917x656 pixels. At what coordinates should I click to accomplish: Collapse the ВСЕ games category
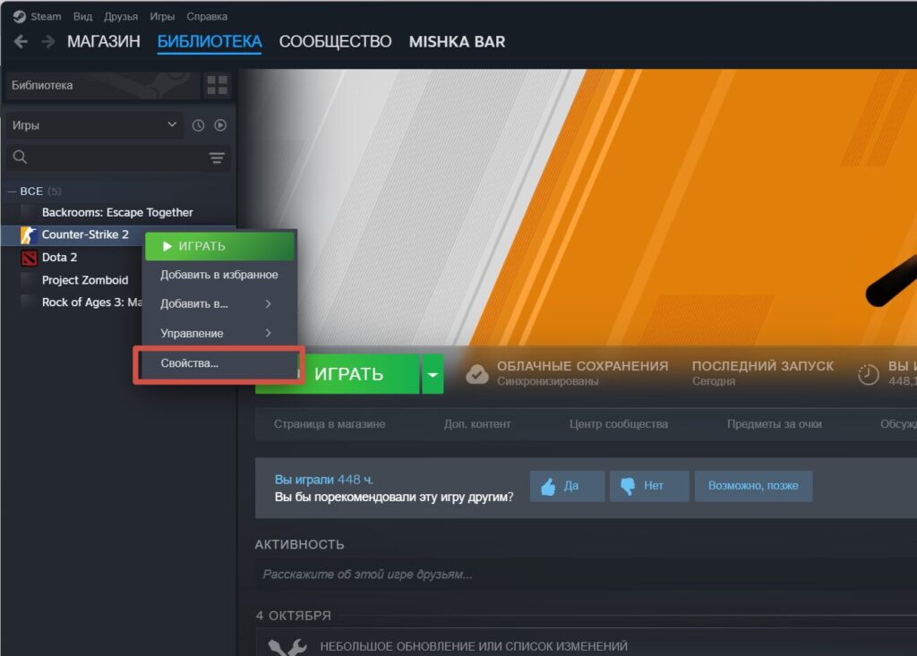point(13,192)
